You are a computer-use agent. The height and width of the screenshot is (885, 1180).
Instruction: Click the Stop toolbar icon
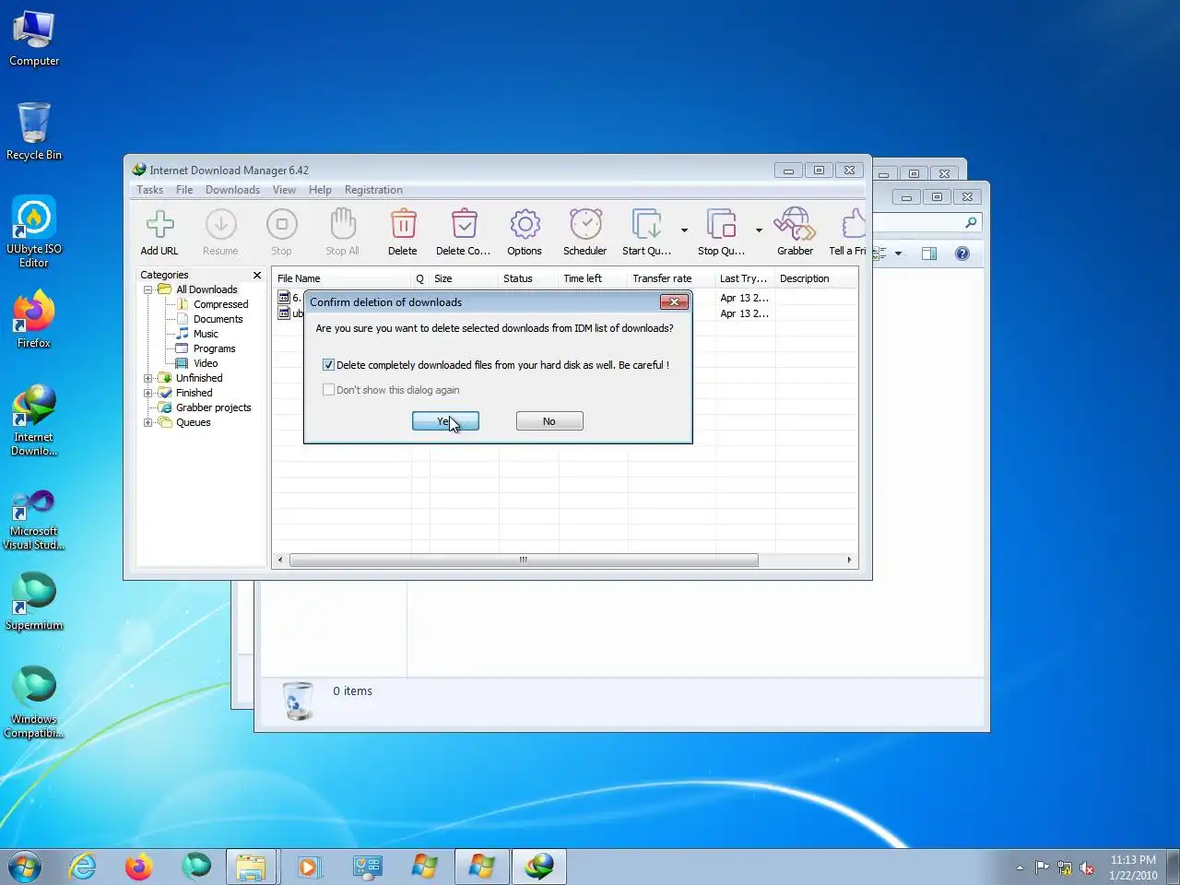[x=281, y=224]
